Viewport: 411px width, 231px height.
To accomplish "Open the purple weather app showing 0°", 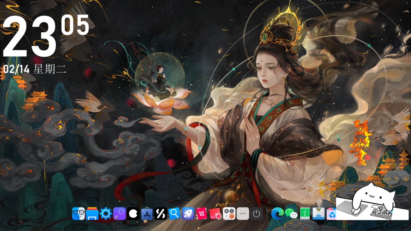I will (119, 214).
